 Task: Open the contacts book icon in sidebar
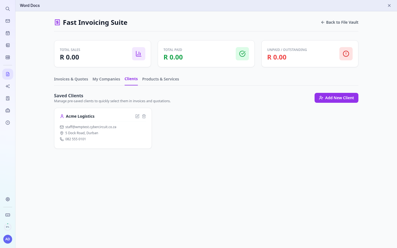pyautogui.click(x=8, y=45)
